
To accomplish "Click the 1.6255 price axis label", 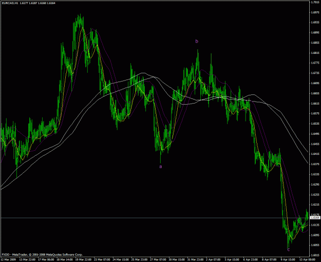I will (315, 194).
